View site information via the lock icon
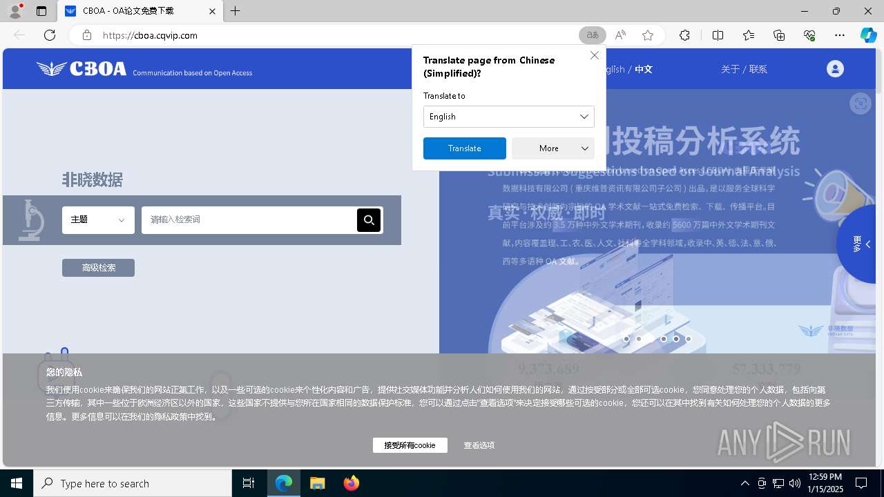 coord(86,35)
